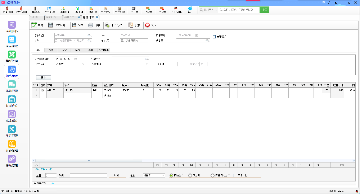Click magnifier icon in the 客户 field
Screen dimensions: 360x194
click(x=90, y=41)
